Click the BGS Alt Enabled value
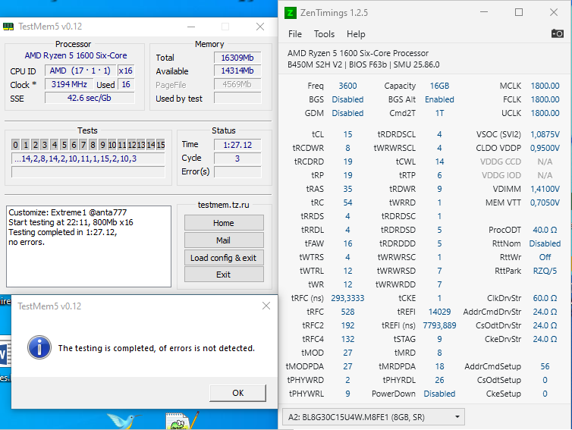 click(439, 99)
